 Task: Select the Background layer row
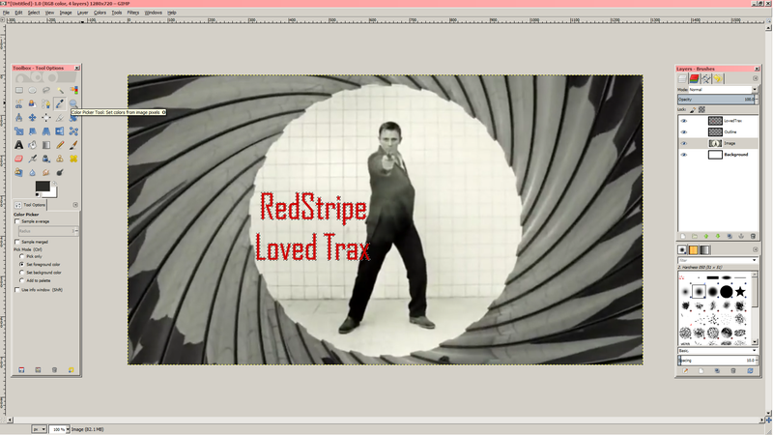tap(718, 155)
